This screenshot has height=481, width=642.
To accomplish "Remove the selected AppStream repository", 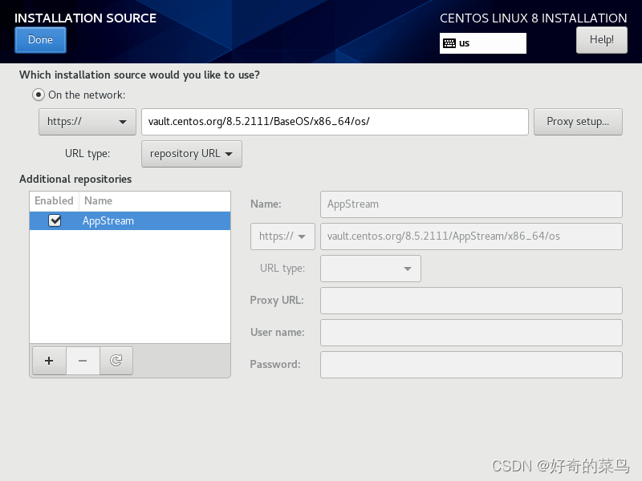I will (82, 361).
